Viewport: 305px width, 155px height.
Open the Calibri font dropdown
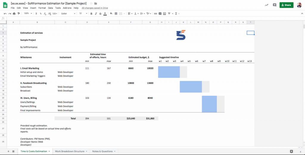pyautogui.click(x=68, y=14)
